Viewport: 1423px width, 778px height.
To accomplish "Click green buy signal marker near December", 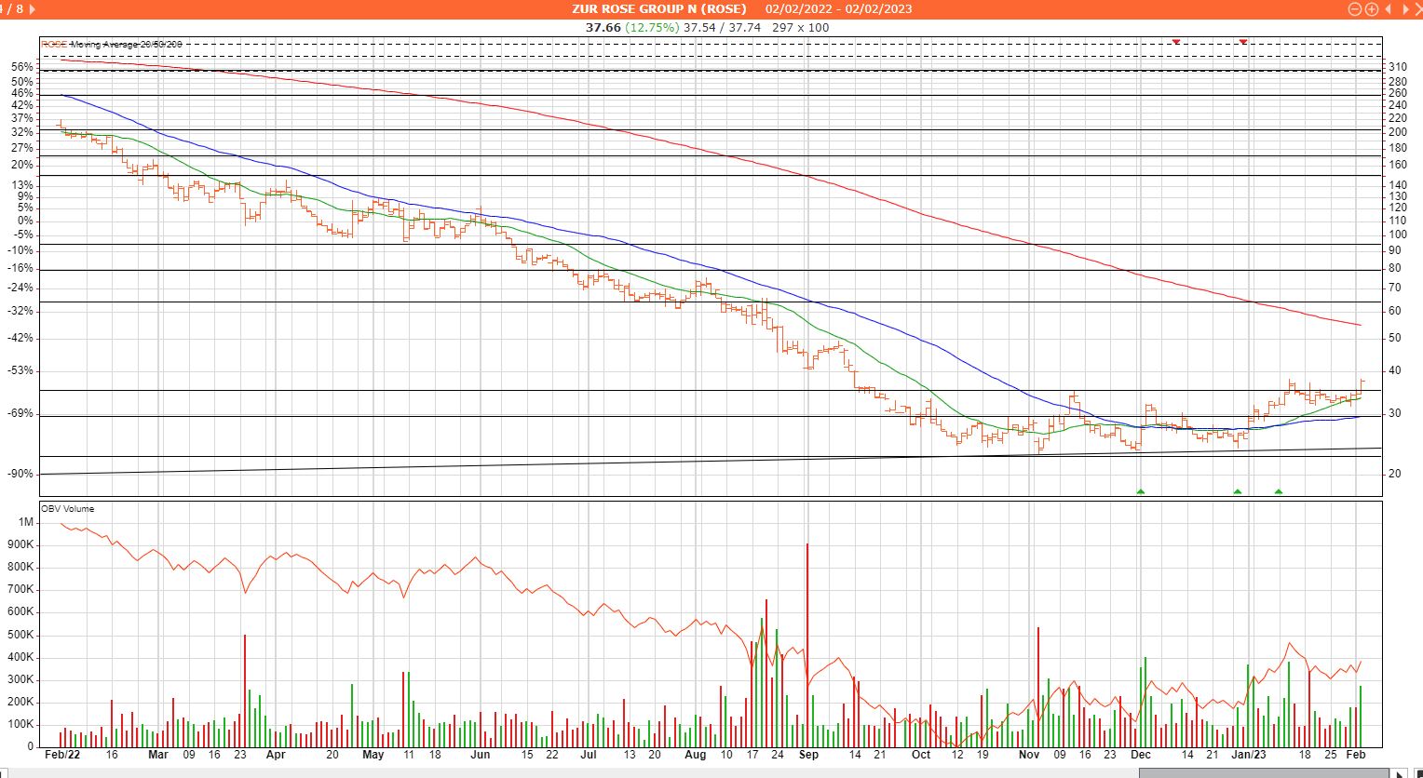I will point(1140,490).
